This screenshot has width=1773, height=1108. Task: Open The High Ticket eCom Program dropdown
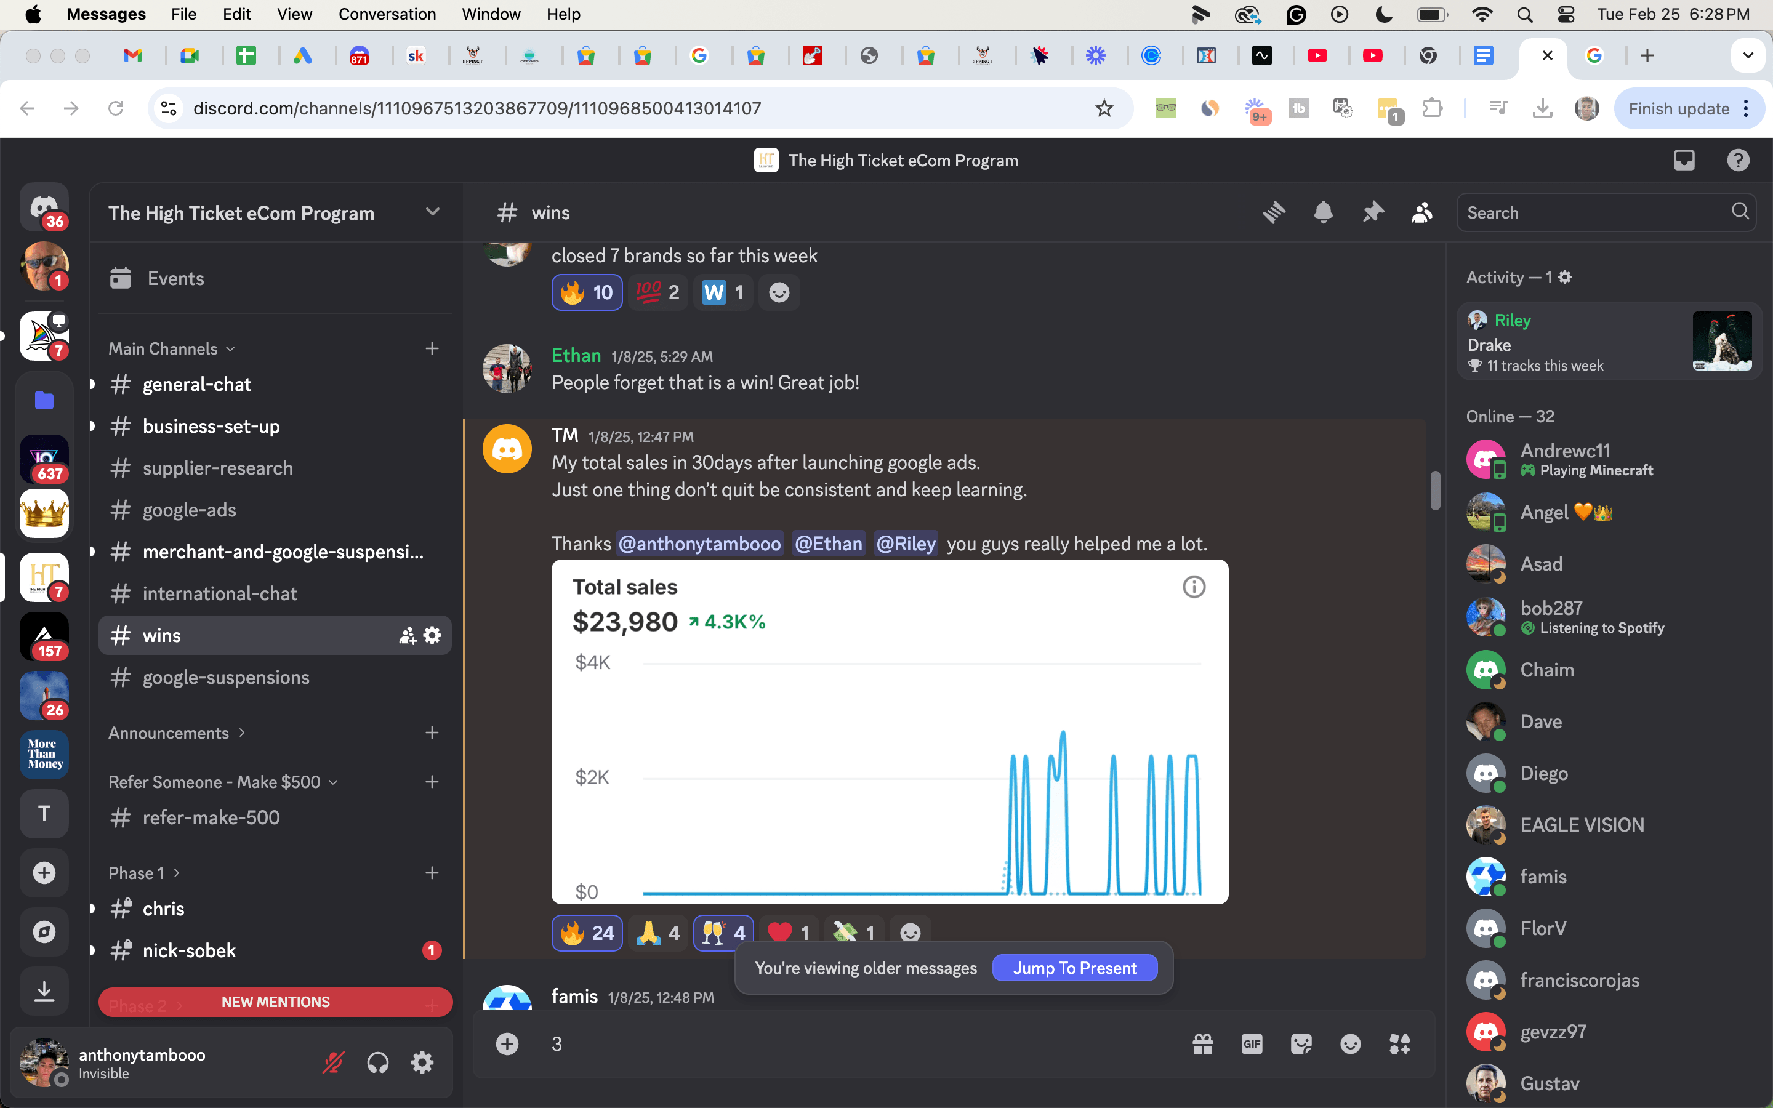(x=432, y=212)
